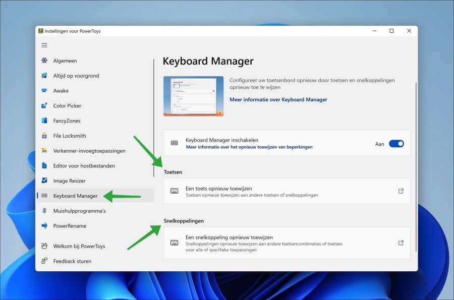Click the Color Picker icon
454x300 pixels.
click(44, 105)
